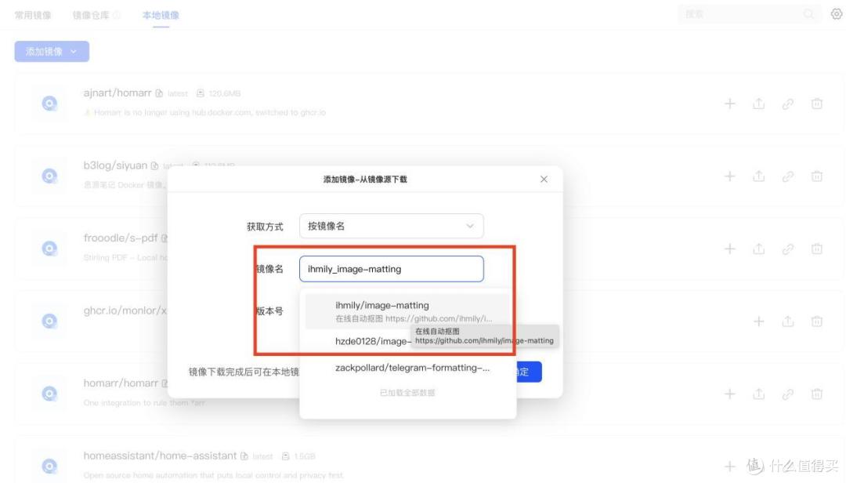Click the export icon on homarr/homarr row

click(758, 394)
